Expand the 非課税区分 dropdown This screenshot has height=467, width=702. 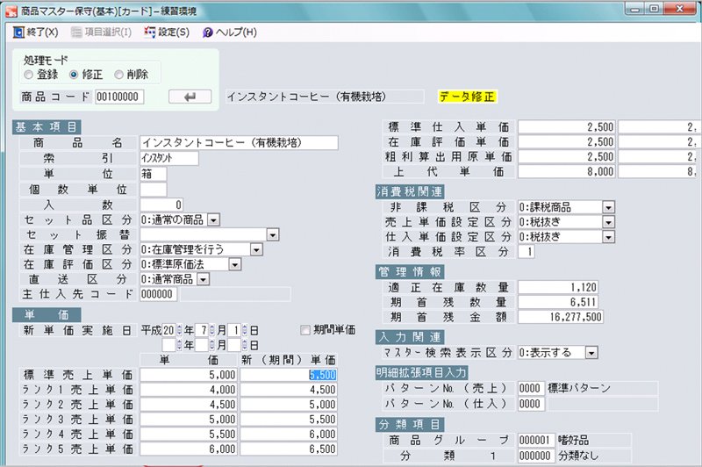point(608,207)
